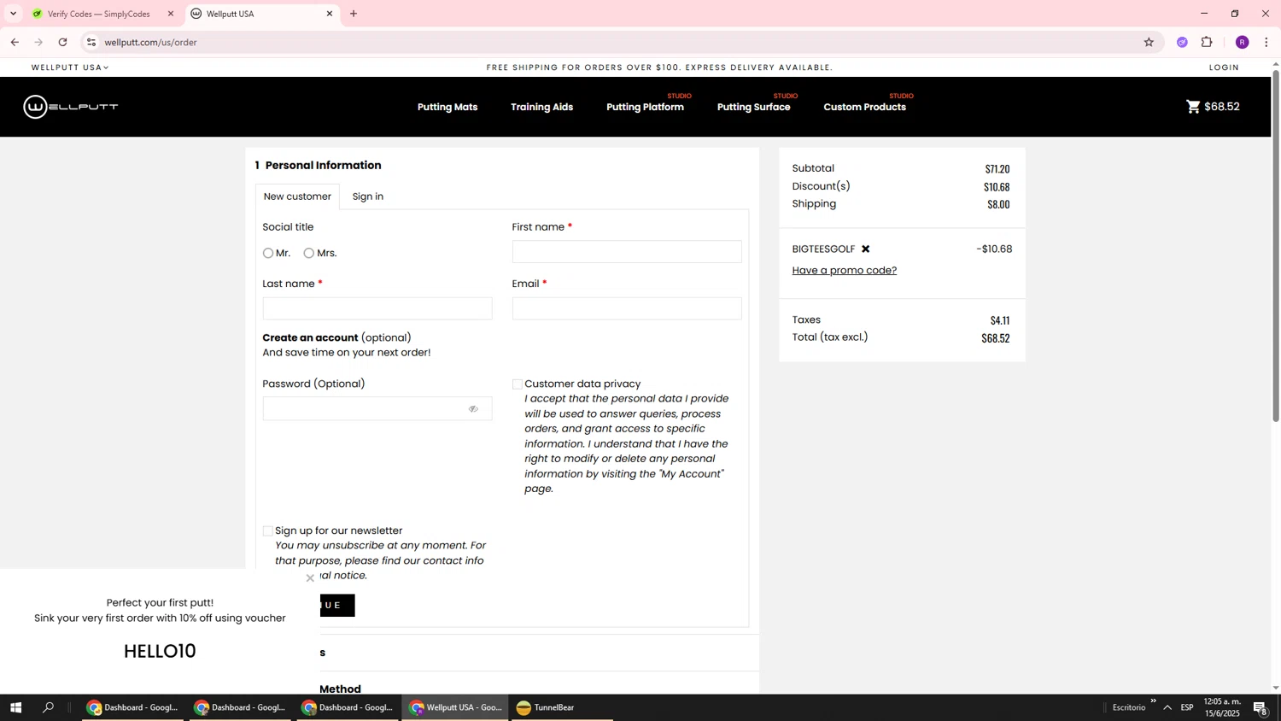Reload the page
The height and width of the screenshot is (721, 1281).
click(62, 42)
